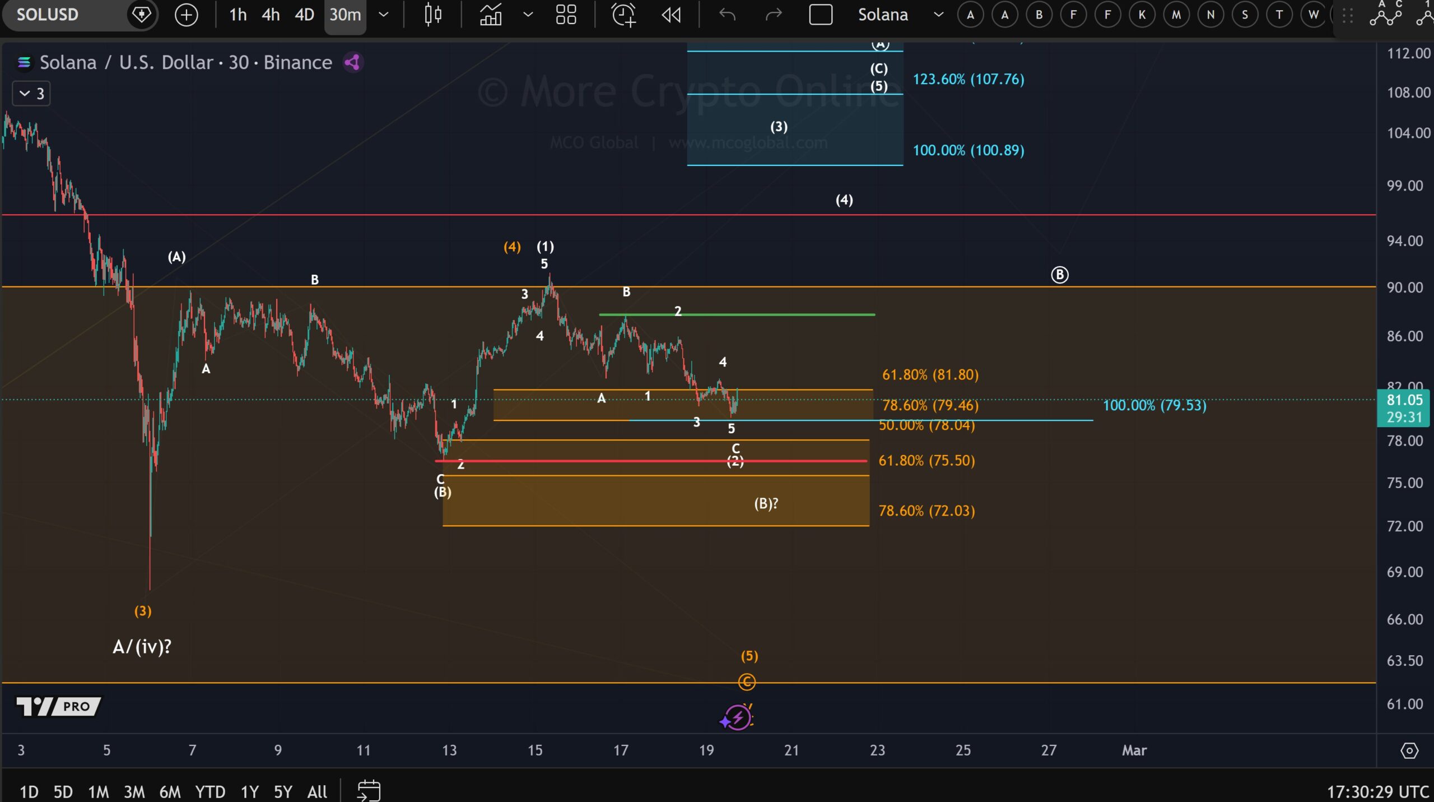Add a new symbol using the plus icon

(186, 15)
